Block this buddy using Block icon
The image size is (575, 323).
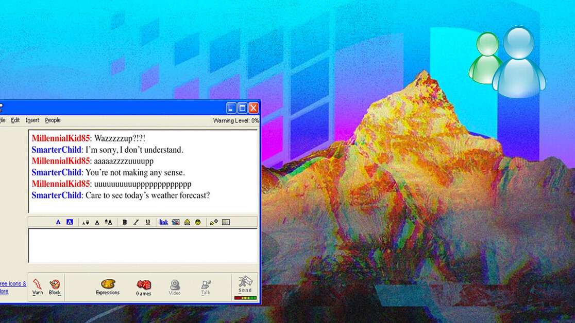pyautogui.click(x=55, y=284)
